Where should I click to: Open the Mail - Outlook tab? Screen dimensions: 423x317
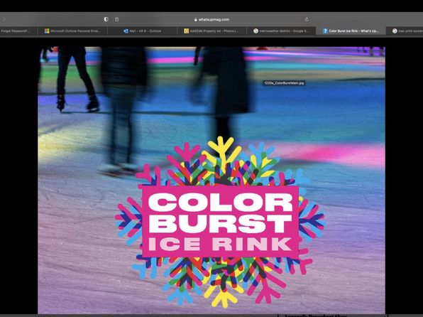(142, 31)
